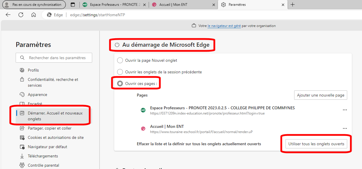The height and width of the screenshot is (169, 362).
Task: Click the Au démarrage de Microsoft Edge heading
Action: click(166, 45)
